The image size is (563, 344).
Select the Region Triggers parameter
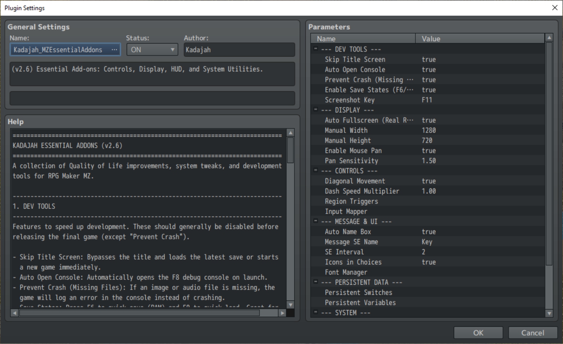428,201
